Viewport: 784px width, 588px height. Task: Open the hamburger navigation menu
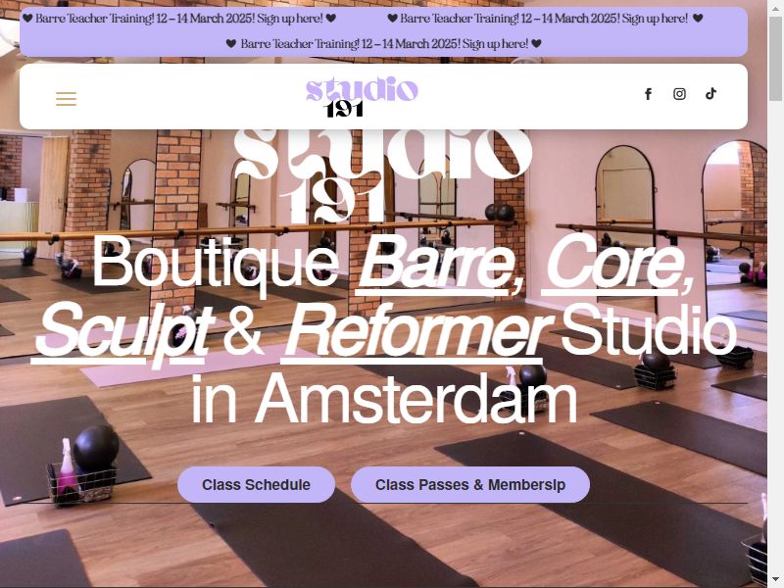[x=66, y=99]
